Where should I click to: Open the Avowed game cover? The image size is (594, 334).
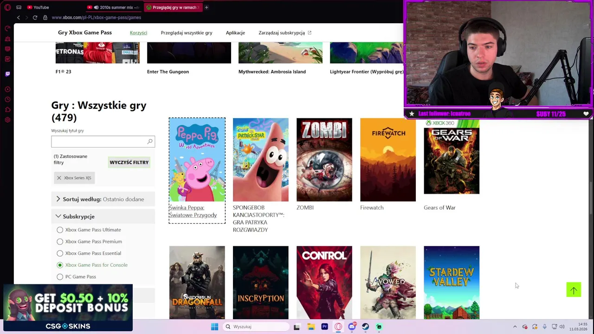pyautogui.click(x=387, y=283)
